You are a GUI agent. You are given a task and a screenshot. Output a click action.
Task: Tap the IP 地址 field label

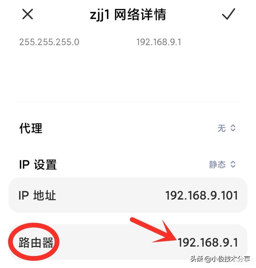coord(37,195)
